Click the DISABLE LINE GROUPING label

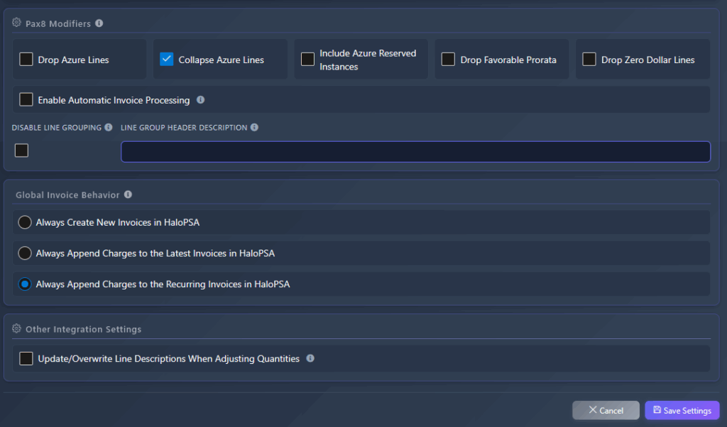(x=57, y=128)
